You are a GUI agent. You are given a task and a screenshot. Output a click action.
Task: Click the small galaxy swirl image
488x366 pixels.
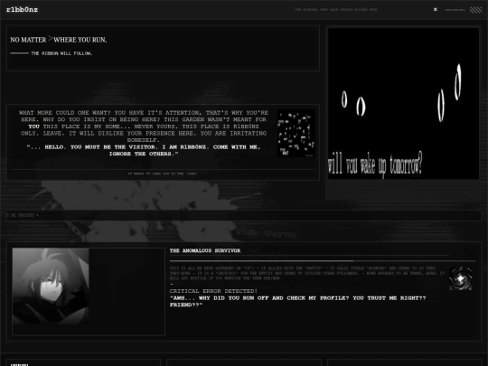[x=460, y=278]
